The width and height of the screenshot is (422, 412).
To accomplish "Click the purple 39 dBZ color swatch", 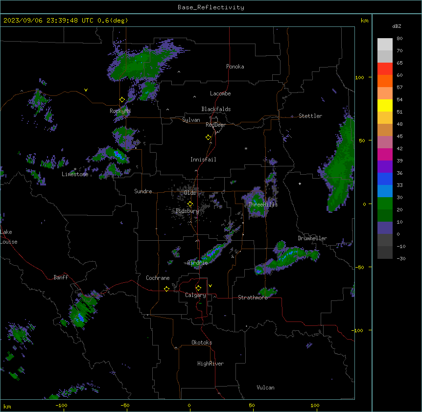I will click(x=385, y=167).
